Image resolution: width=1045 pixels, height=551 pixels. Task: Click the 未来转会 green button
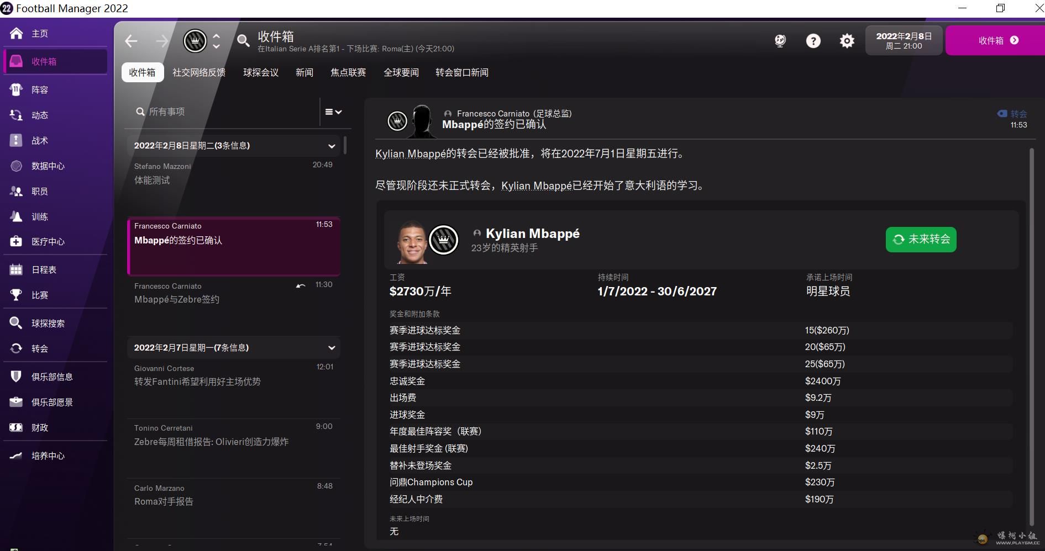pyautogui.click(x=921, y=240)
